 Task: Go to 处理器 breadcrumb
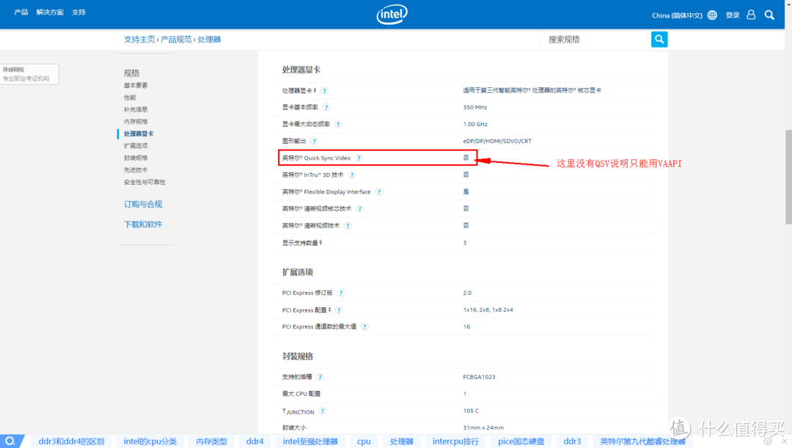(209, 40)
